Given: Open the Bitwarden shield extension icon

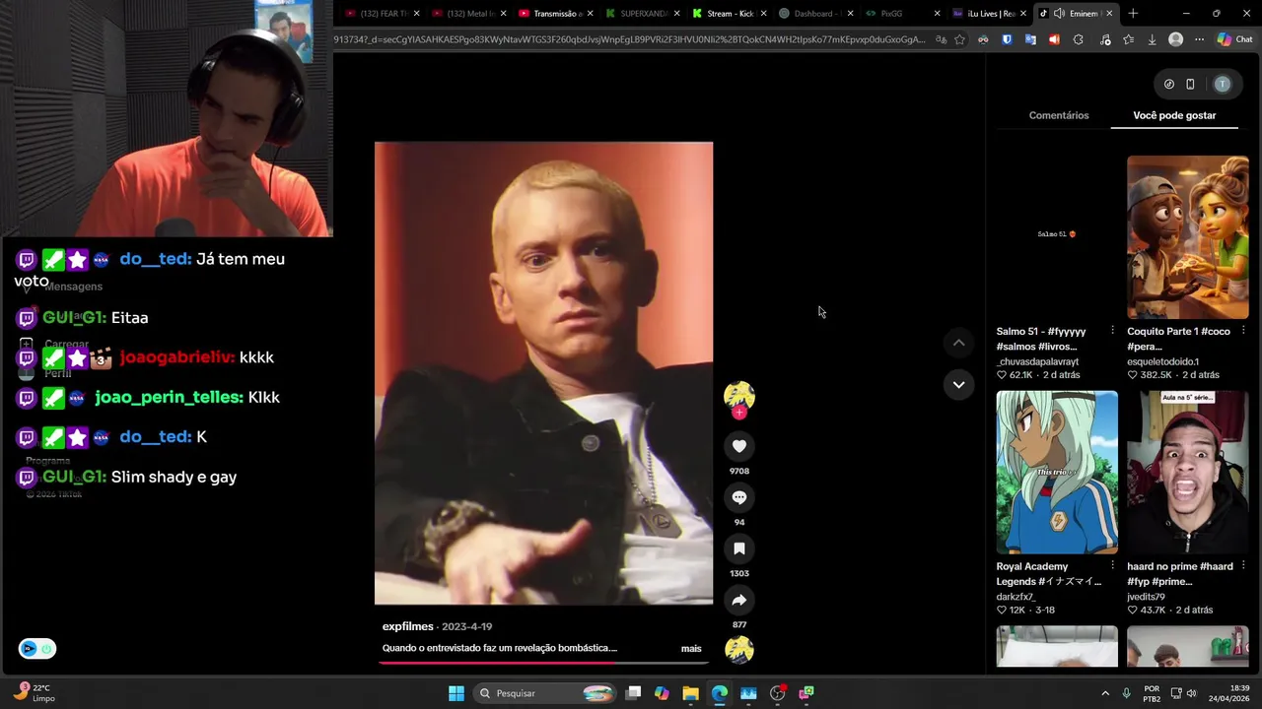Looking at the screenshot, I should [x=1007, y=39].
